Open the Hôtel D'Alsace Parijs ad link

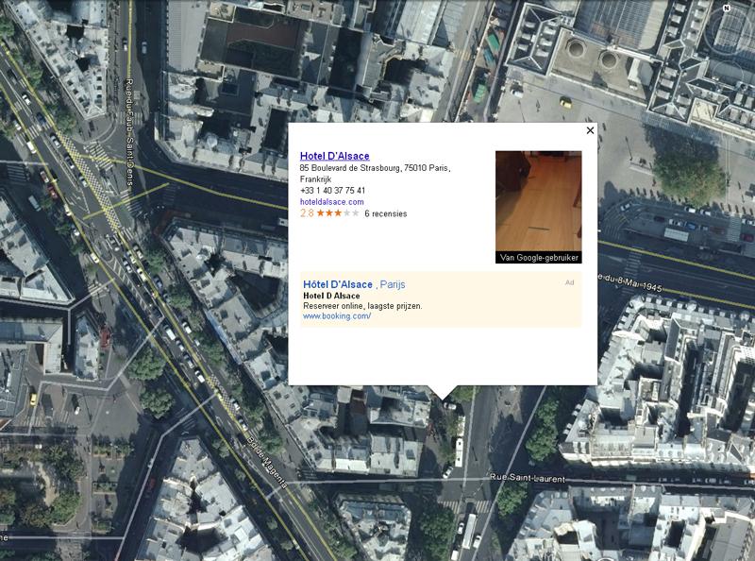click(354, 284)
